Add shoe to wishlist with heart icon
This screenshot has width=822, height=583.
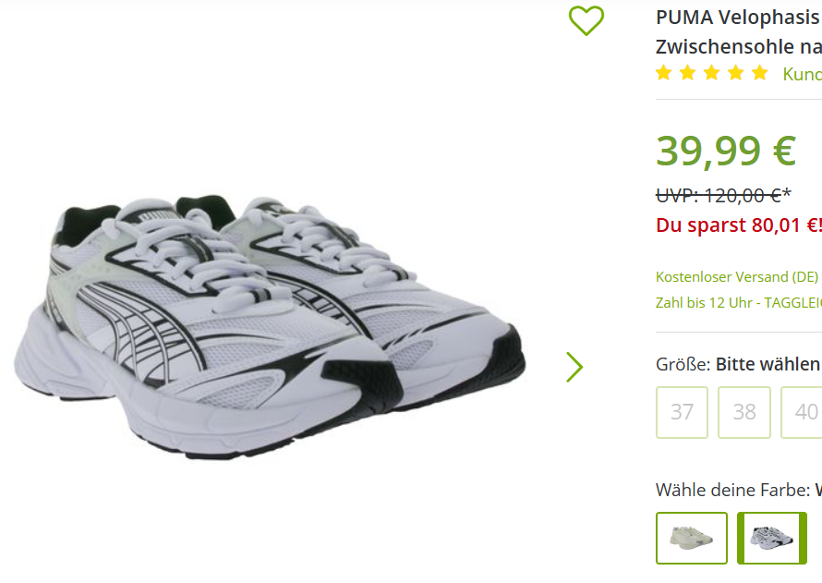point(586,20)
